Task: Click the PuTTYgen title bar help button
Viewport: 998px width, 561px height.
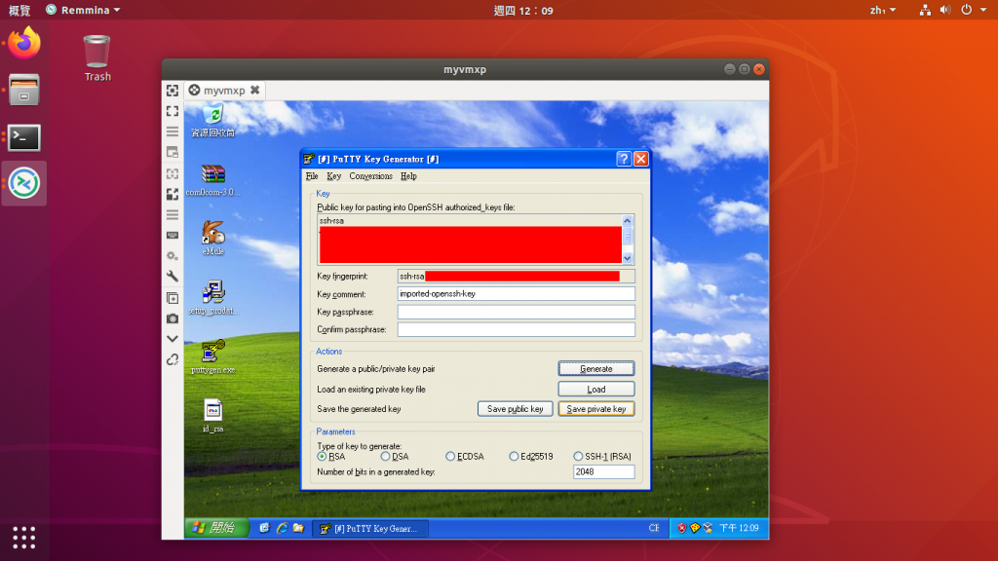Action: (x=624, y=159)
